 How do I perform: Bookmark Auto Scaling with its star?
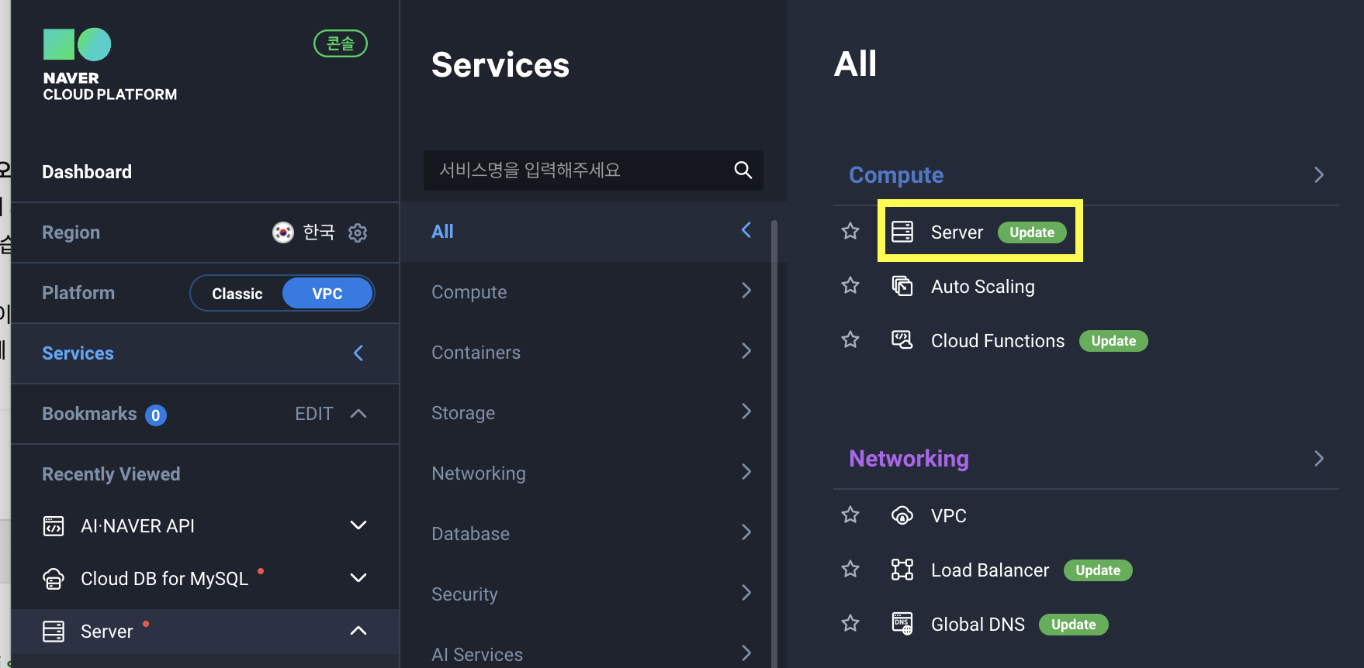coord(850,286)
